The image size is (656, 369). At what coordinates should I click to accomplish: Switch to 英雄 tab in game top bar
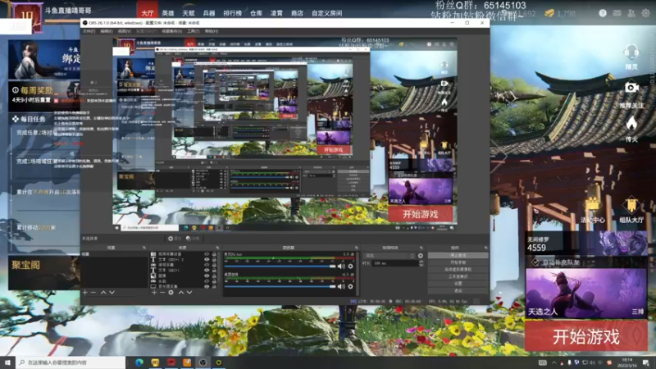tap(168, 13)
